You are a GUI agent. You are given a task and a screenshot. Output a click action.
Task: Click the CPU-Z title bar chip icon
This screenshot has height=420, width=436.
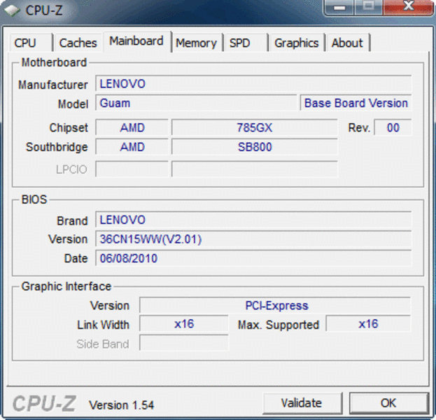(12, 10)
